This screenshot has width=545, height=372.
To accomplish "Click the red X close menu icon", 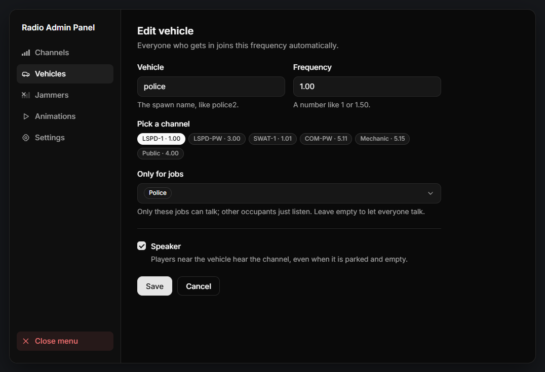I will pyautogui.click(x=26, y=341).
